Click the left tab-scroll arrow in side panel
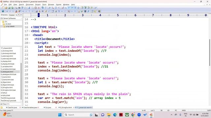This screenshot has height=118, width=211. coord(19,15)
